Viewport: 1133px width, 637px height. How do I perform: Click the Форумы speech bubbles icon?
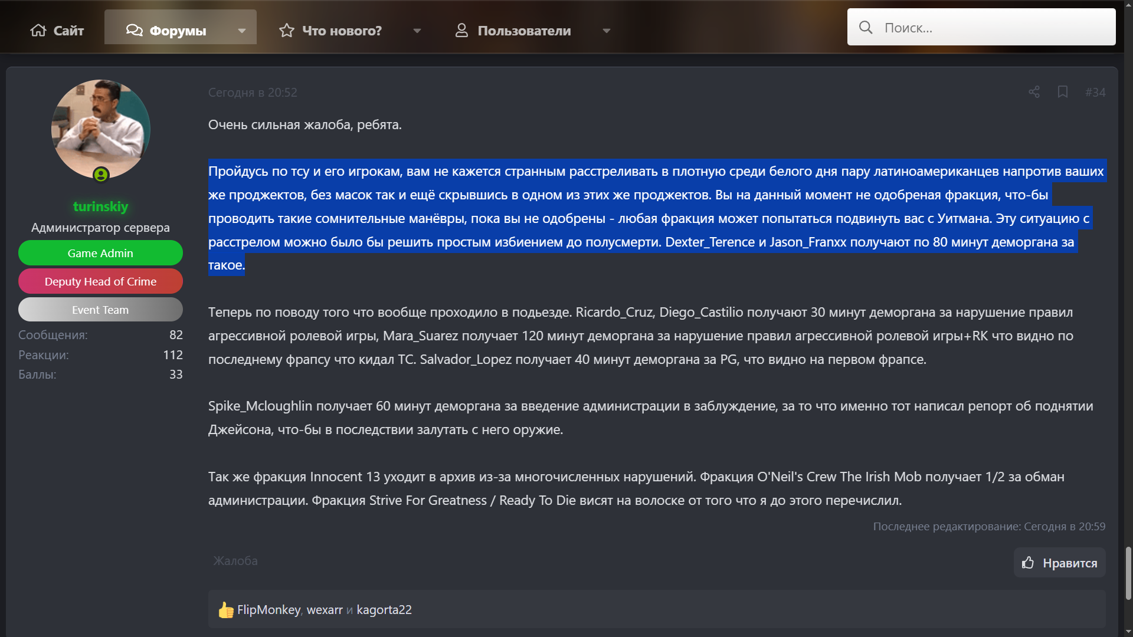[135, 30]
